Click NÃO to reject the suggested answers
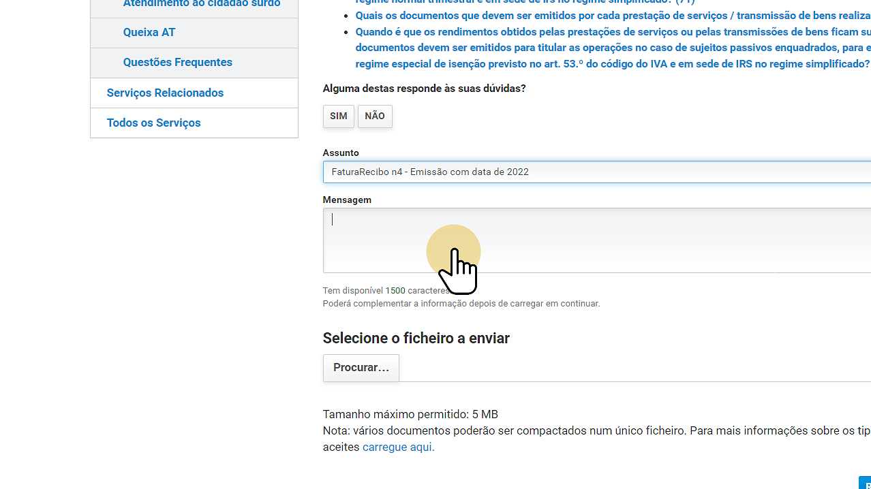Image resolution: width=871 pixels, height=489 pixels. [x=374, y=116]
